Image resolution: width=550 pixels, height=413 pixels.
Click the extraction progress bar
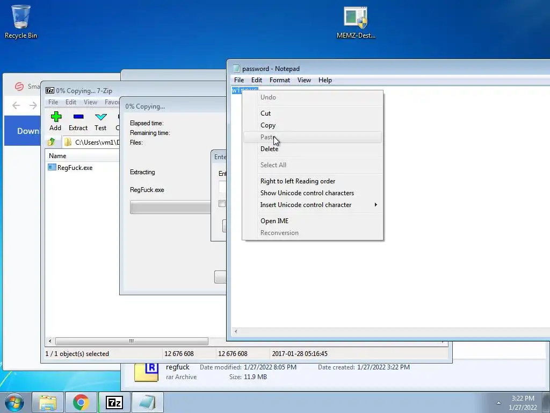(x=170, y=207)
